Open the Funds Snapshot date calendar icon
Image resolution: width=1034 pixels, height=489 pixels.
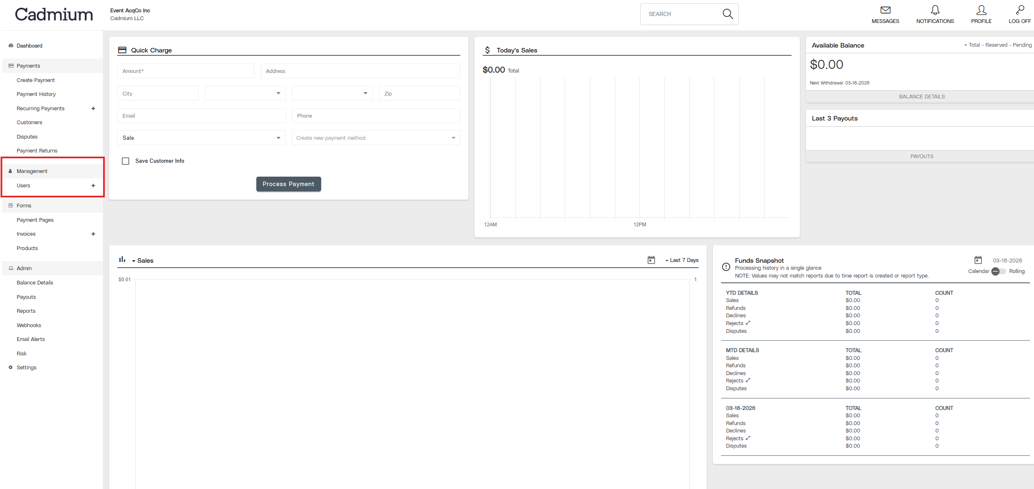point(978,260)
